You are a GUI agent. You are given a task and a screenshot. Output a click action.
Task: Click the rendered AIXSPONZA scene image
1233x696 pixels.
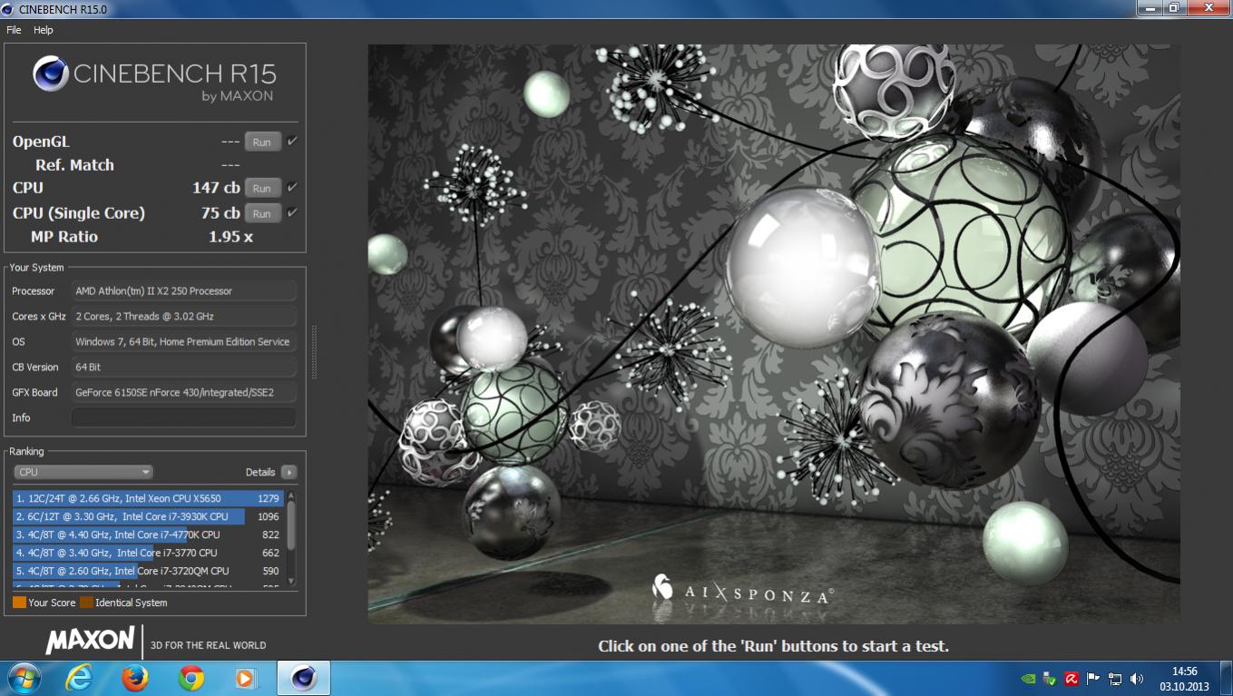click(x=774, y=334)
